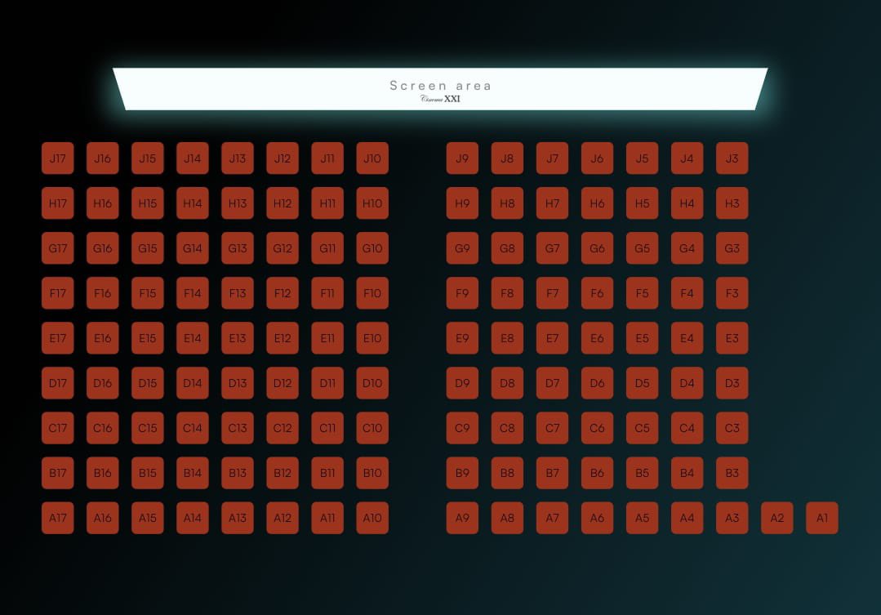Screen dimensions: 881x615
Task: Select seat J3
Action: [732, 158]
